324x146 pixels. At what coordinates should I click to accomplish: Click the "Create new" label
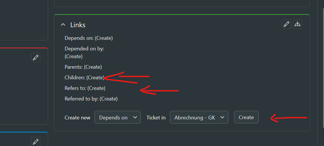77,118
